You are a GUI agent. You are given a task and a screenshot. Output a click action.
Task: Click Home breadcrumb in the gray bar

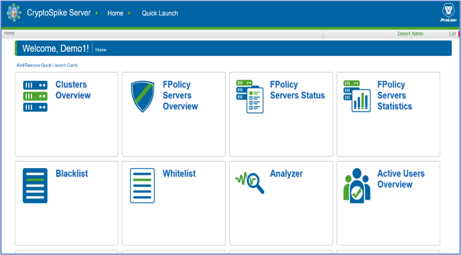(10, 33)
